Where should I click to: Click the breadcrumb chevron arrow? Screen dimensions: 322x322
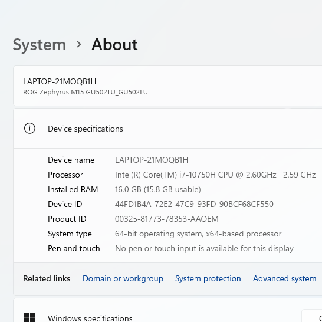[78, 44]
